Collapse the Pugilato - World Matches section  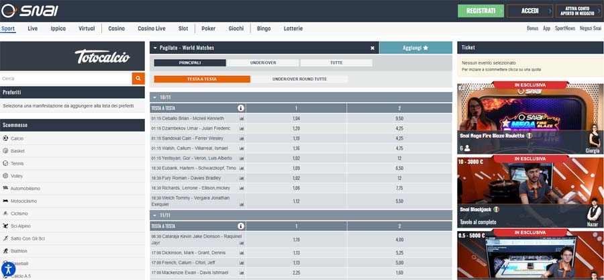[155, 48]
